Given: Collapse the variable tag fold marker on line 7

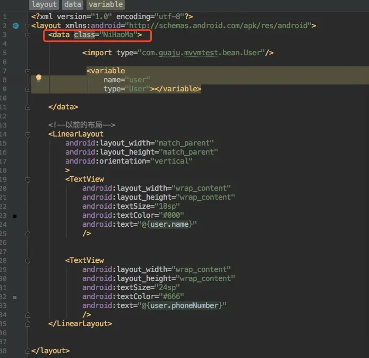Looking at the screenshot, I should tap(28, 71).
